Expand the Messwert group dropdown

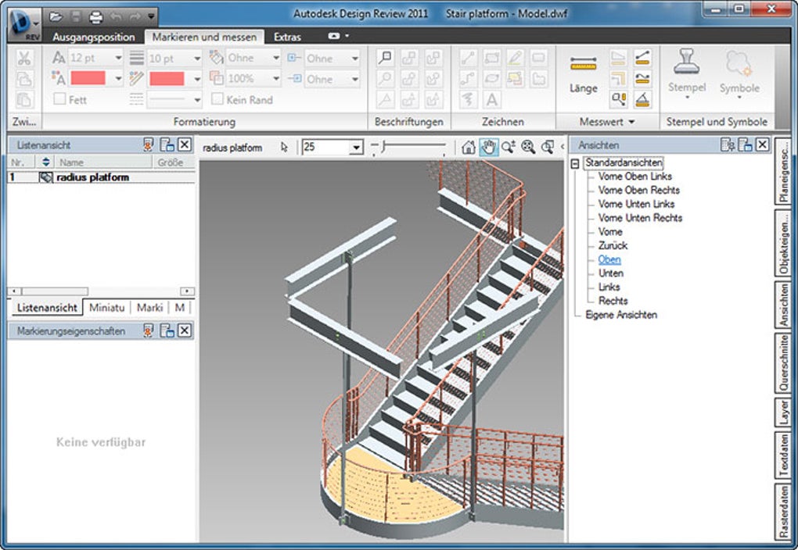(631, 122)
